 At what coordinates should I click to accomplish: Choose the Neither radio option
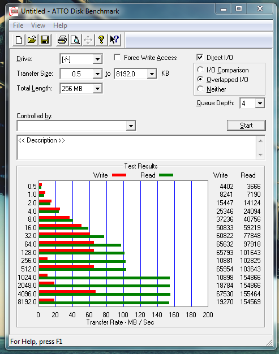(200, 89)
